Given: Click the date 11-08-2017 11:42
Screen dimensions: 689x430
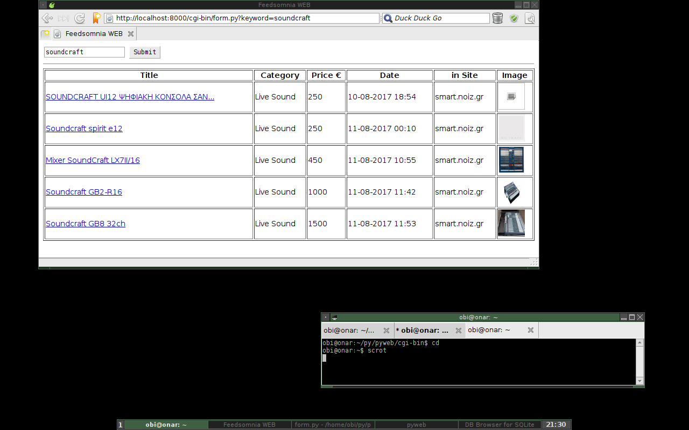Looking at the screenshot, I should pos(382,192).
